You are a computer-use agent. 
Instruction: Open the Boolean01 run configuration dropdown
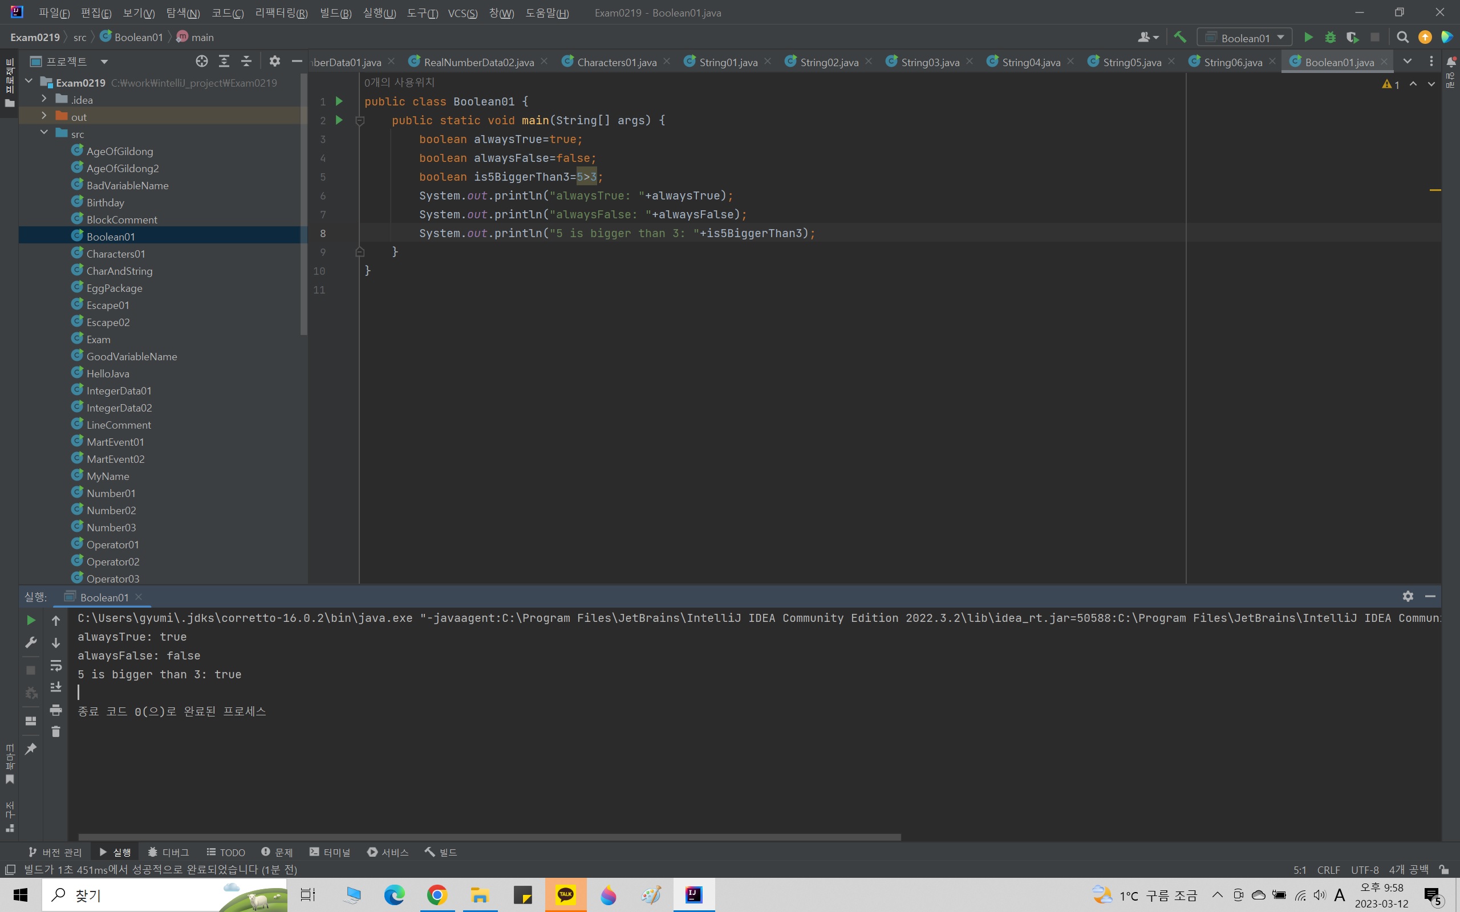click(1245, 38)
